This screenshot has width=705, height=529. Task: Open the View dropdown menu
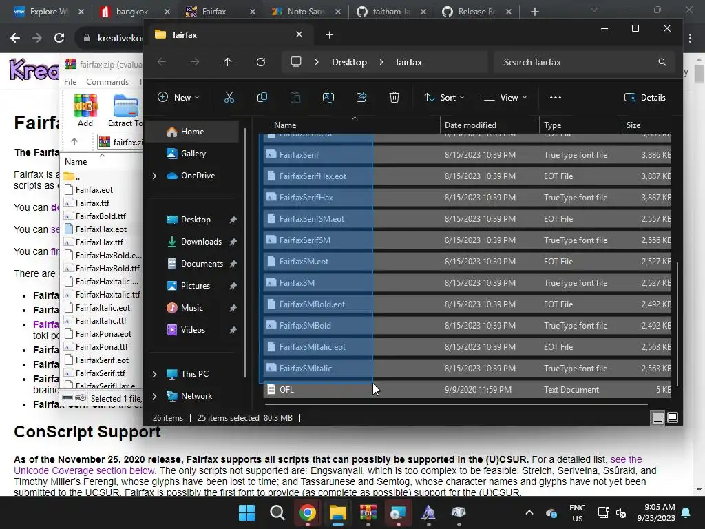pos(505,97)
